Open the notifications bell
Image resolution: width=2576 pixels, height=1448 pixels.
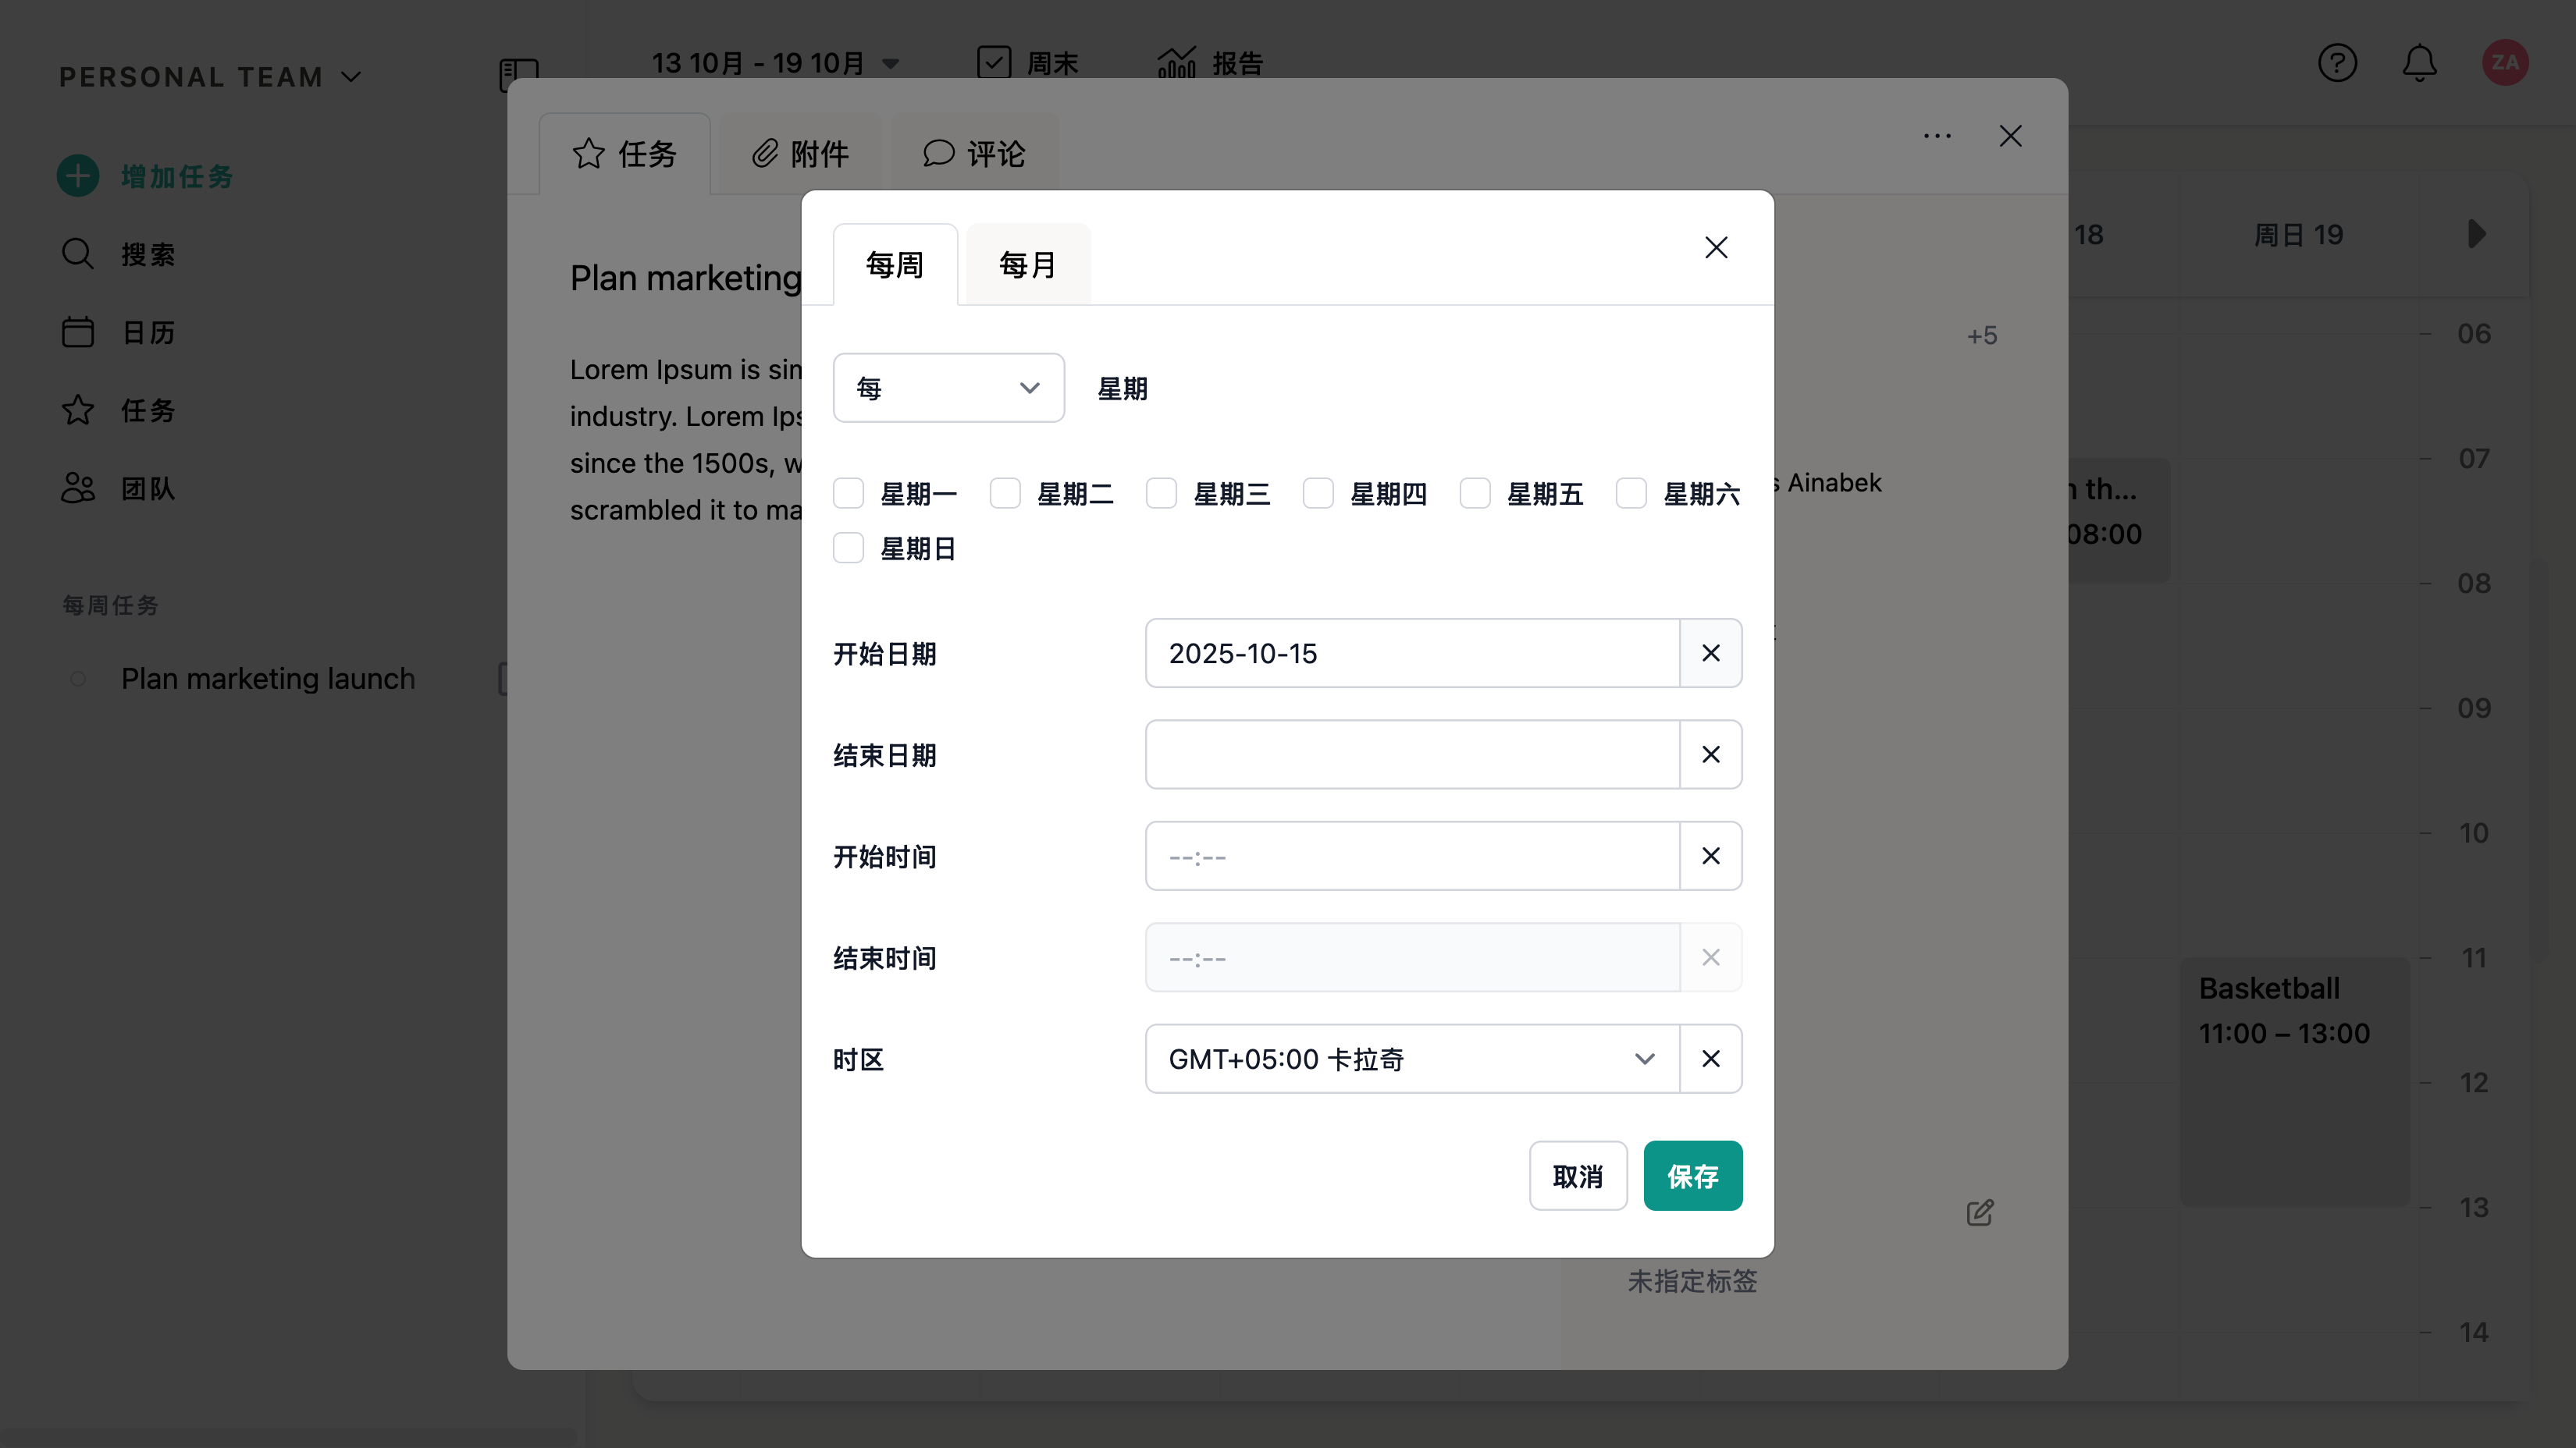(2419, 63)
